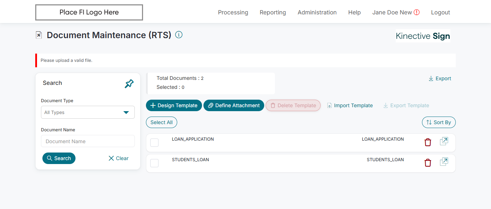This screenshot has width=491, height=209.
Task: Check the STUDENTS_LOAN row checkbox
Action: coord(154,163)
